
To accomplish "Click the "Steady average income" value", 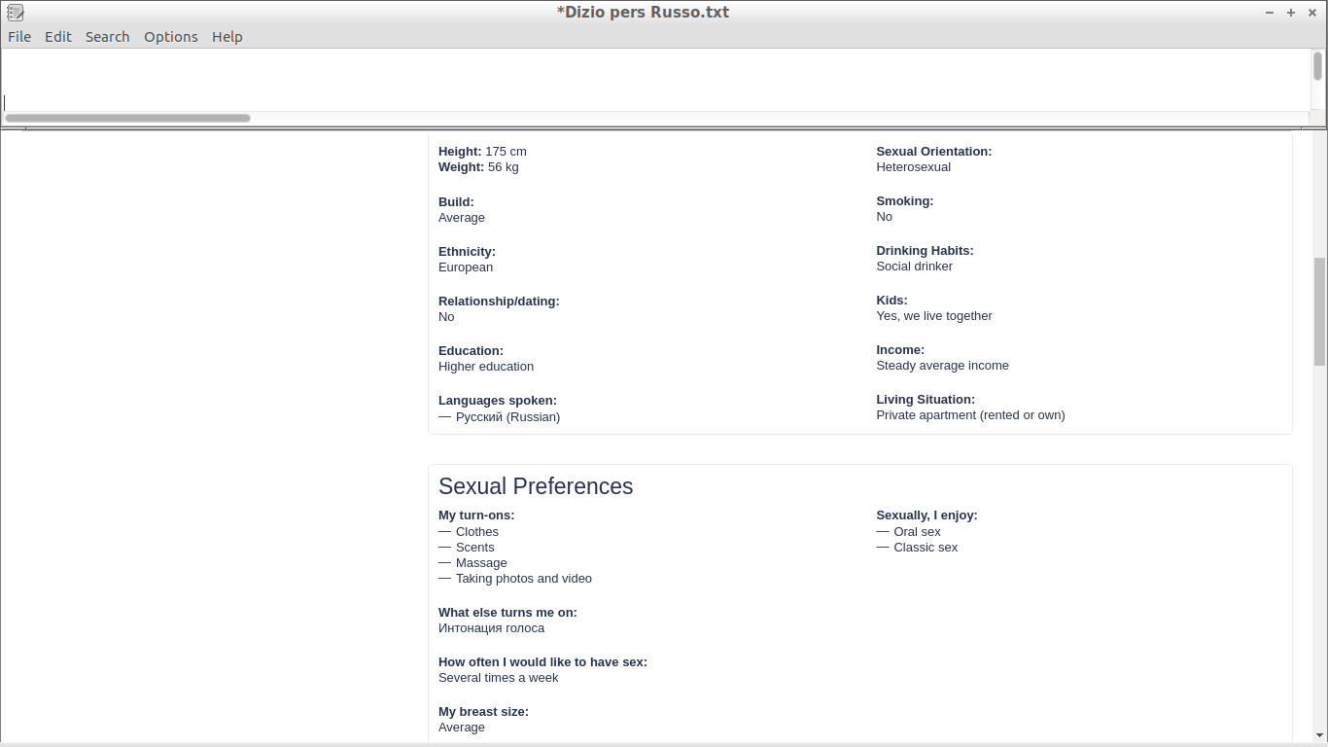I will point(942,366).
